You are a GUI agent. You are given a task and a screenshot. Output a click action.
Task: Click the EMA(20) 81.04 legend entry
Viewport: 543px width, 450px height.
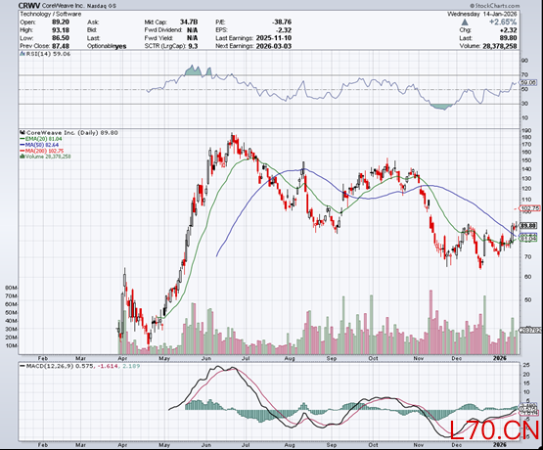coord(41,139)
